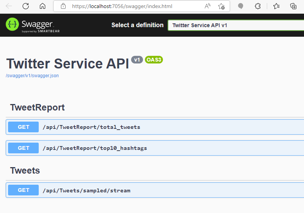Expand the GET total_tweets endpoint
The width and height of the screenshot is (304, 213).
click(155, 127)
